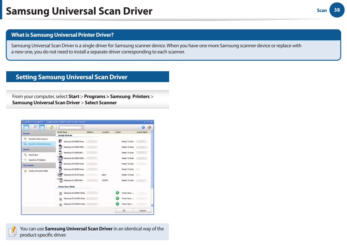Sort by the Address column header
The image size is (347, 246).
point(90,132)
